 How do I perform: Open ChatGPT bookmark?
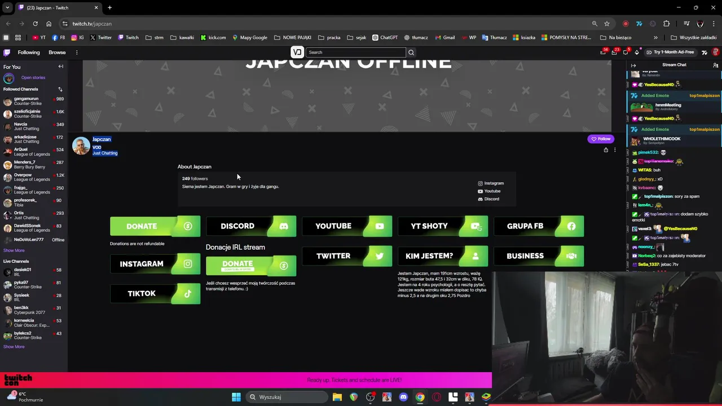point(385,38)
